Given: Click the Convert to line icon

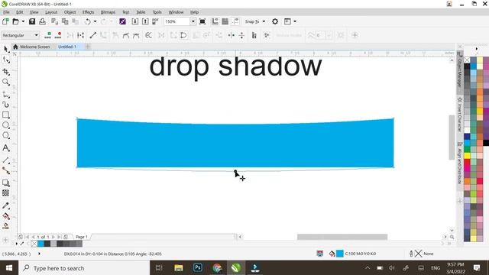Looking at the screenshot, I should point(93,35).
